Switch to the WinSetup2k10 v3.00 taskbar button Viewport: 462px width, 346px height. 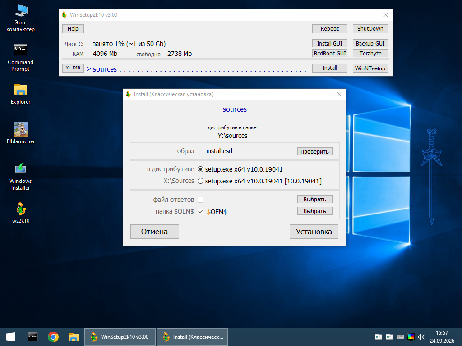120,337
